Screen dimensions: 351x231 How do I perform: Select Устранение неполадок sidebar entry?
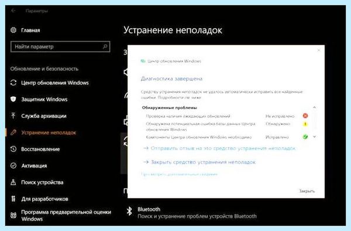tap(49, 133)
